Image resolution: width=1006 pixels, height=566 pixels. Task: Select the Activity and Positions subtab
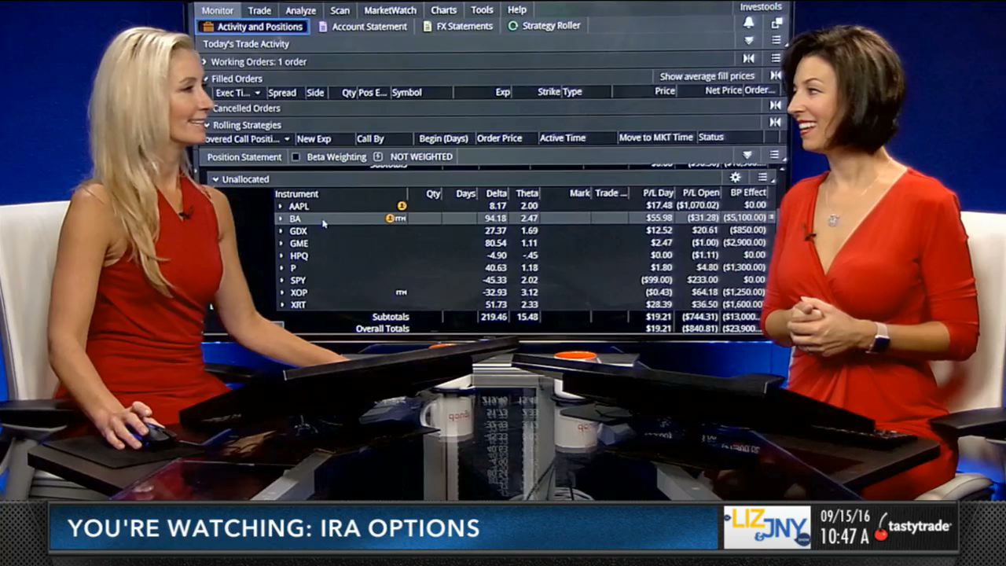(x=252, y=27)
